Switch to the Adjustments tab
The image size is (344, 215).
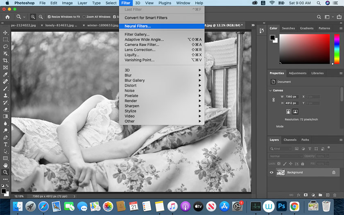pyautogui.click(x=297, y=73)
